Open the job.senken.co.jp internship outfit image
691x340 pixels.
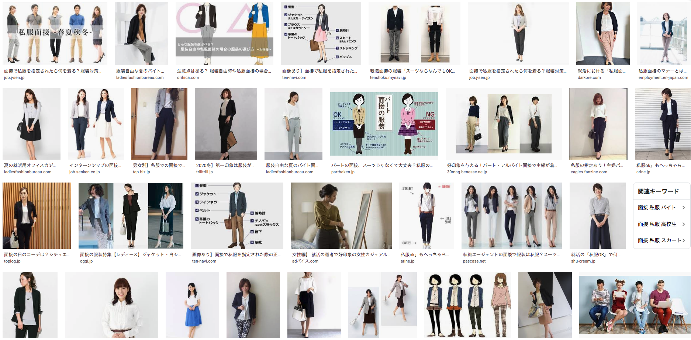click(x=96, y=124)
